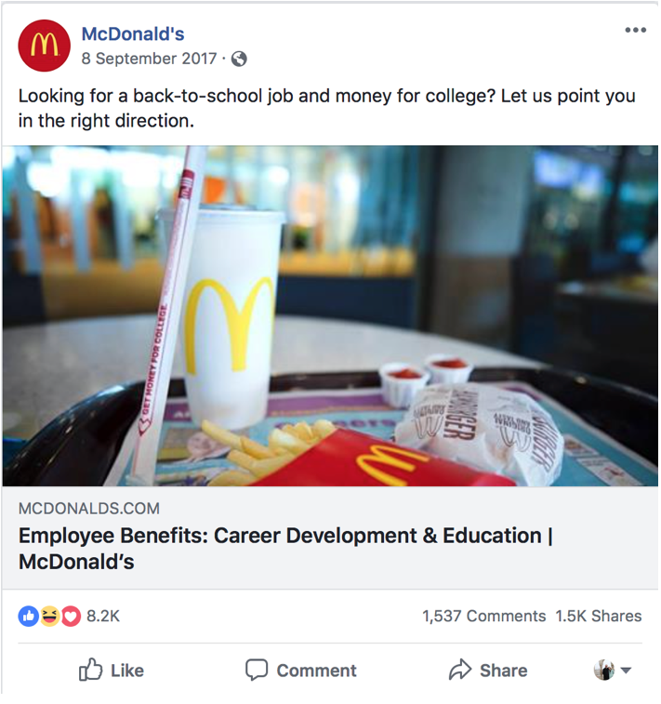The width and height of the screenshot is (661, 704).
Task: Click the laughing Haha reaction icon
Action: click(x=49, y=617)
